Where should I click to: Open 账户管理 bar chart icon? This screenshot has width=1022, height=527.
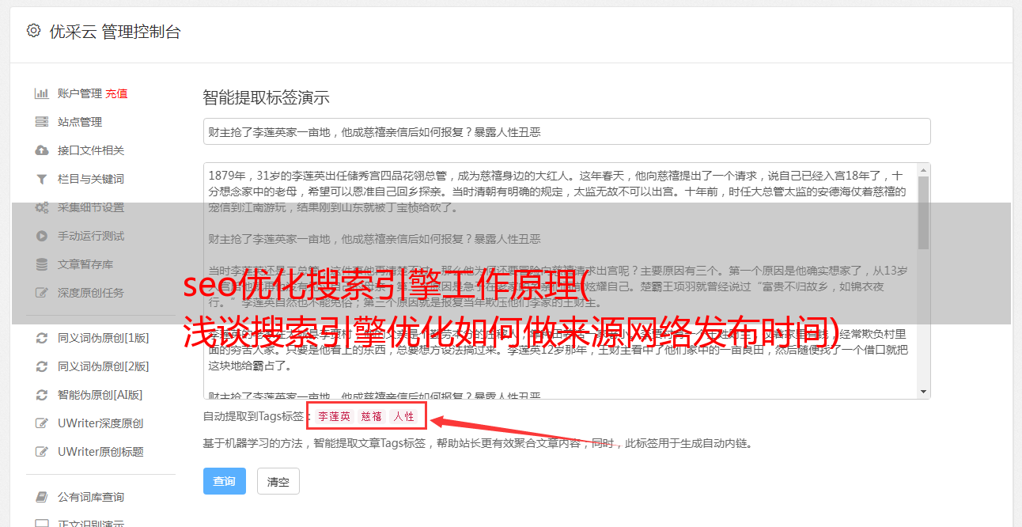pyautogui.click(x=42, y=93)
